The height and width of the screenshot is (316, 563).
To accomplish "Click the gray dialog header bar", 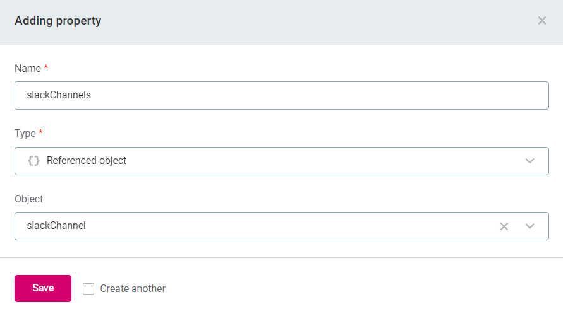I will [x=316, y=21].
